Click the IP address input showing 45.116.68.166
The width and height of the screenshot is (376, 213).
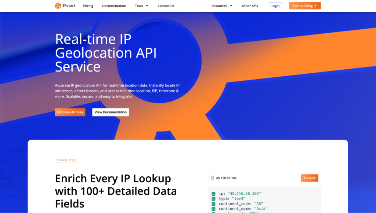click(x=253, y=178)
